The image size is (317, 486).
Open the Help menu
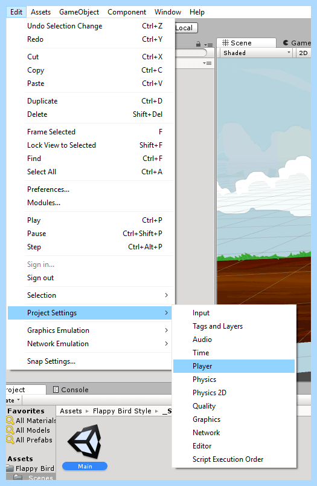point(197,12)
